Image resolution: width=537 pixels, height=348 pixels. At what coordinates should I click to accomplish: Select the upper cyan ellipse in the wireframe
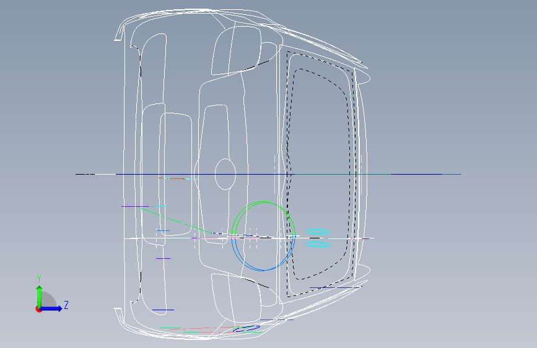tap(318, 232)
